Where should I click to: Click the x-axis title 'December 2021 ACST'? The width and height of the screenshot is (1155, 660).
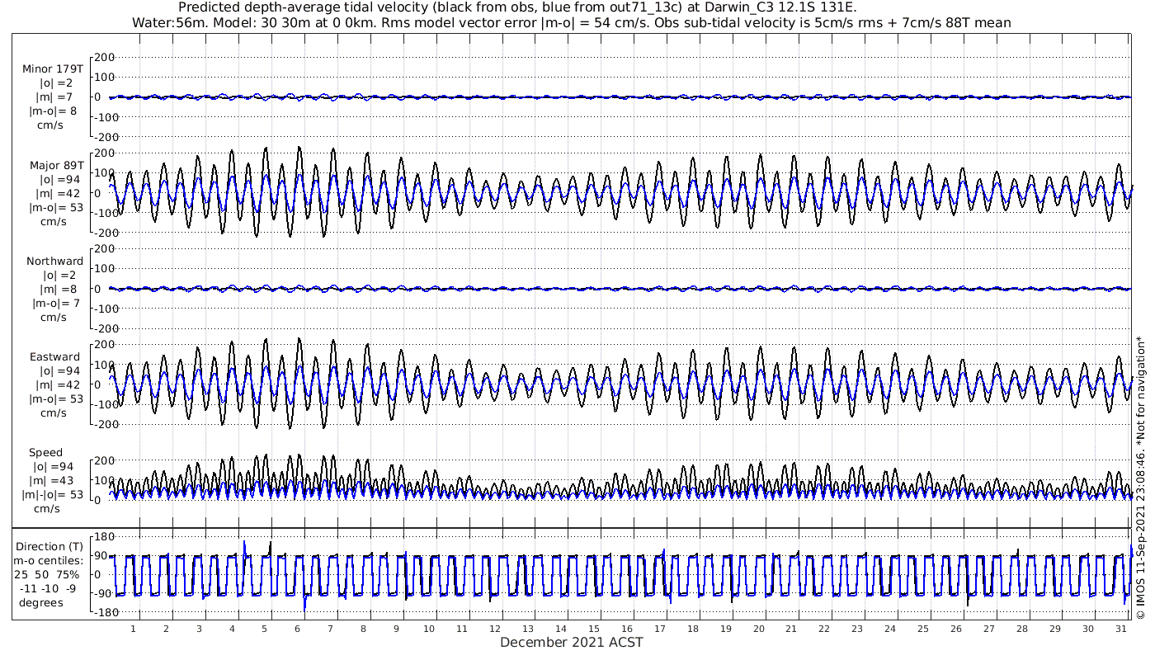[x=572, y=643]
